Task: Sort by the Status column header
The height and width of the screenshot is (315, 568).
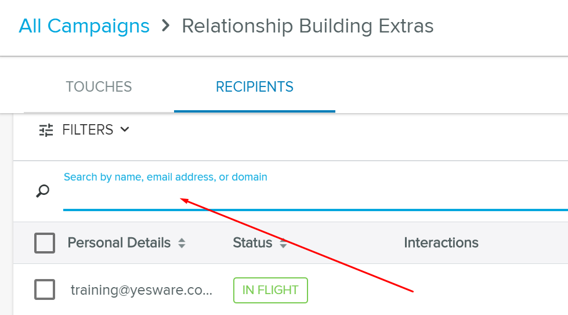Action: 252,243
